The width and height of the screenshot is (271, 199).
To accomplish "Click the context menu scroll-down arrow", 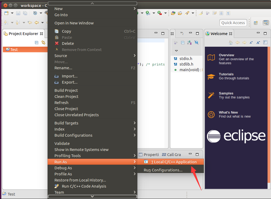I will (x=92, y=196).
